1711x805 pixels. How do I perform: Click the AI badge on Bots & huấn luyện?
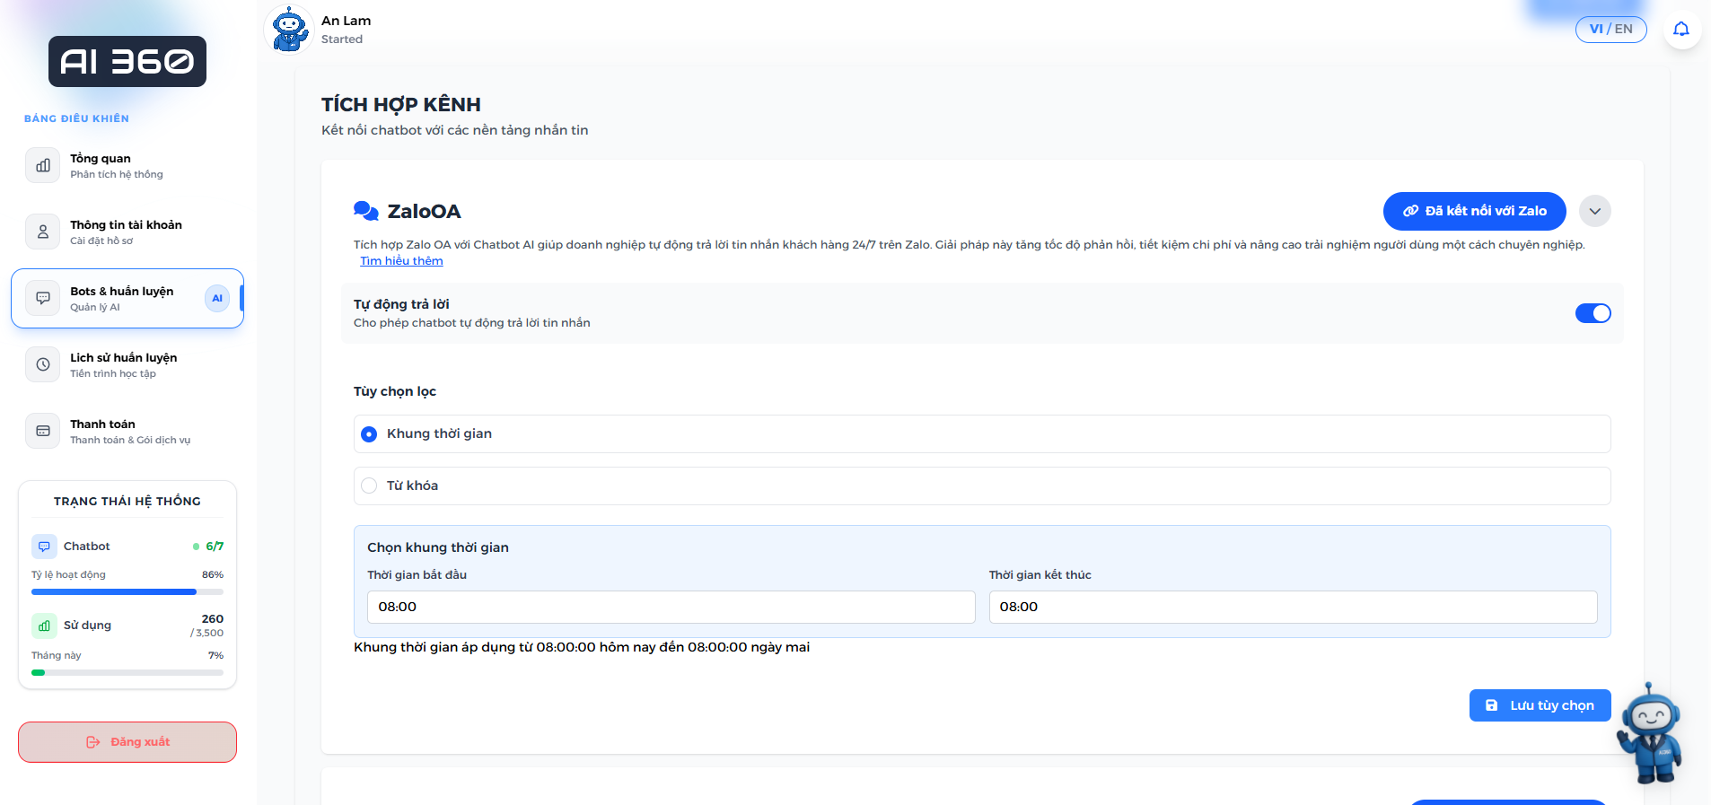pyautogui.click(x=217, y=298)
